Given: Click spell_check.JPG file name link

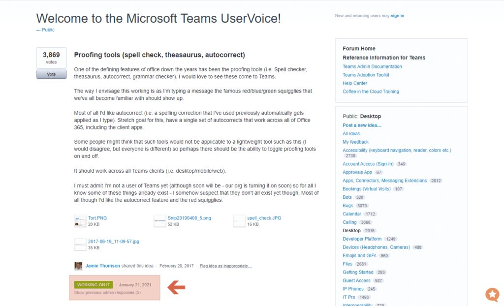Looking at the screenshot, I should coord(264,218).
